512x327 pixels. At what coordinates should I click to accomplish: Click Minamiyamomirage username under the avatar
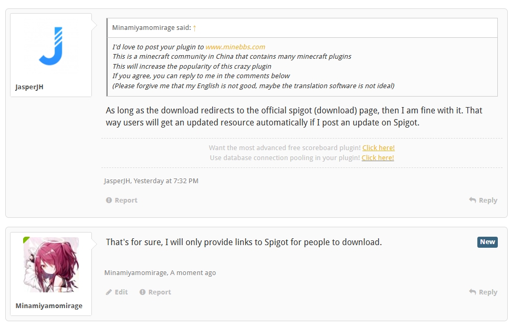pyautogui.click(x=49, y=306)
